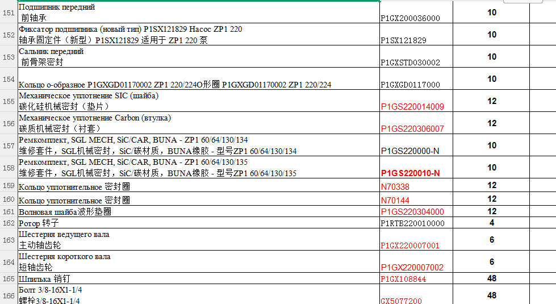Click the P1GX108844 cell

tap(416, 278)
